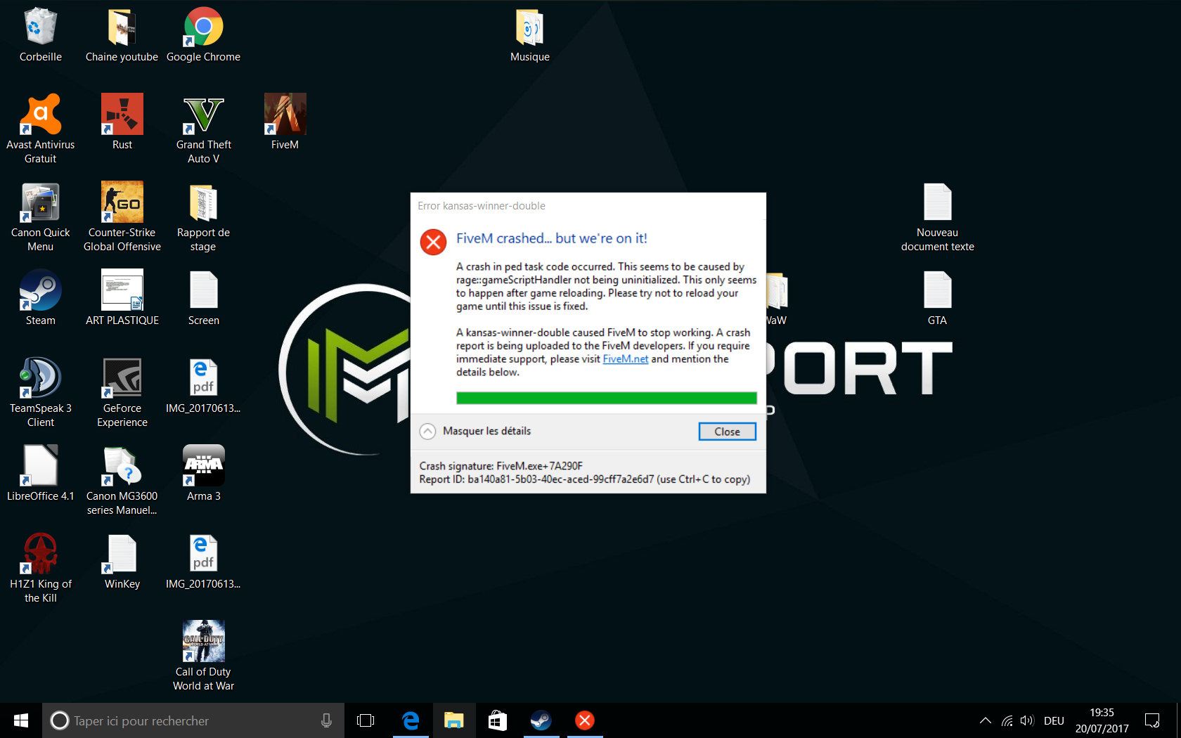
Task: Switch to Steam on the taskbar
Action: pyautogui.click(x=541, y=720)
